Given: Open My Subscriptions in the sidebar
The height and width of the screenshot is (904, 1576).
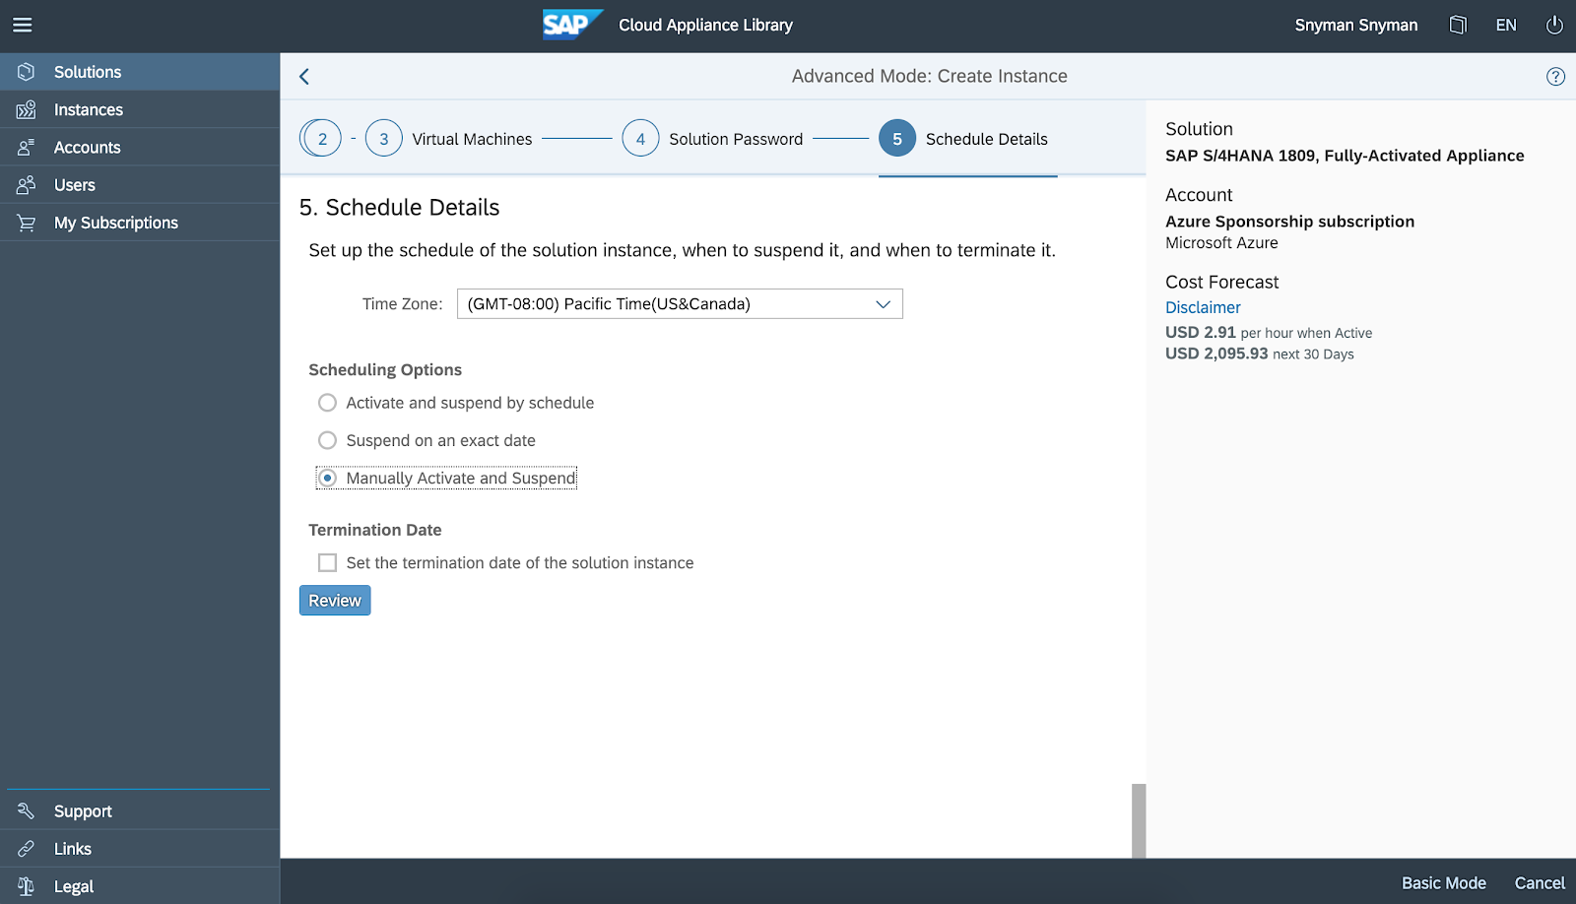Looking at the screenshot, I should 140,223.
